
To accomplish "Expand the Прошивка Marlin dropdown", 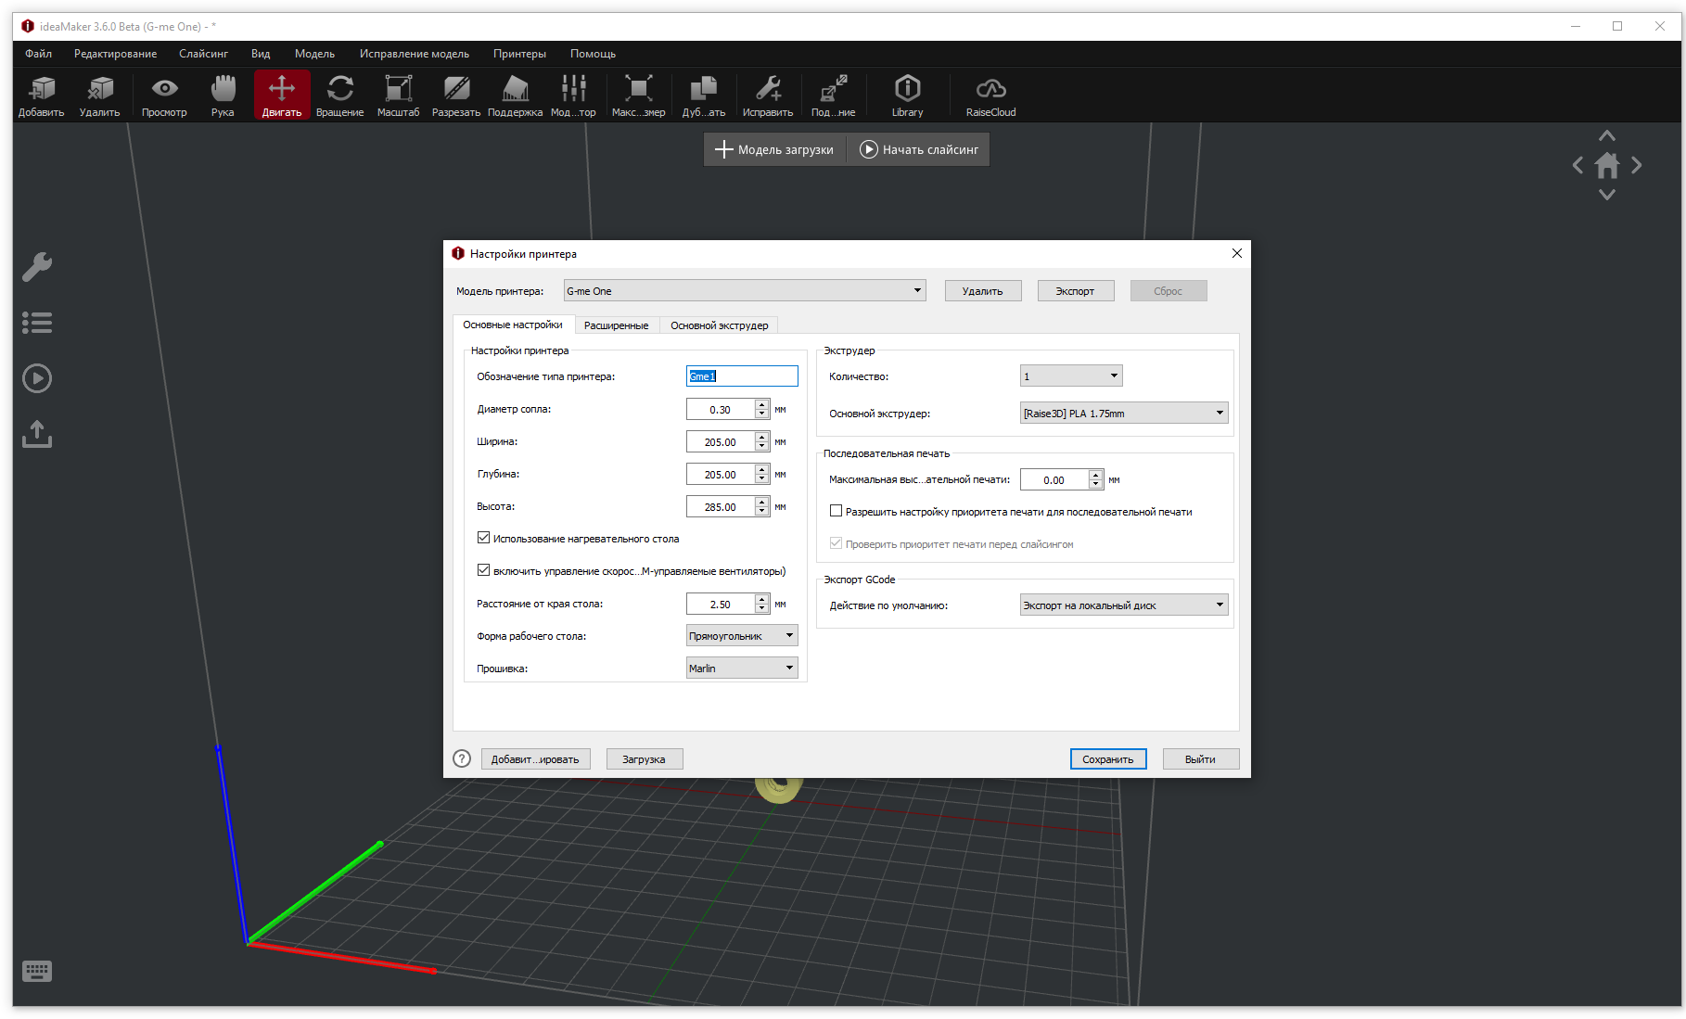I will point(742,668).
